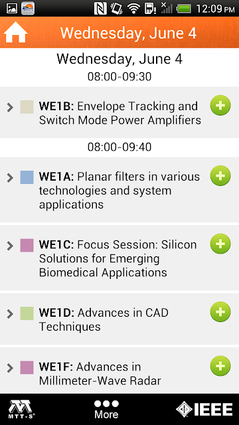Open the More menu with three dots

[106, 409]
